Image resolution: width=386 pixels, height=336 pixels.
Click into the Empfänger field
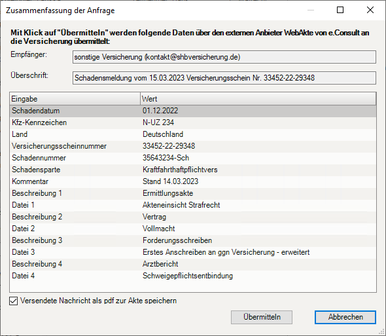(224, 57)
